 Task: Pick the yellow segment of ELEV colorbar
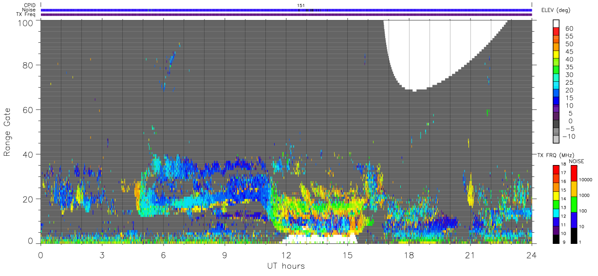tap(556, 55)
